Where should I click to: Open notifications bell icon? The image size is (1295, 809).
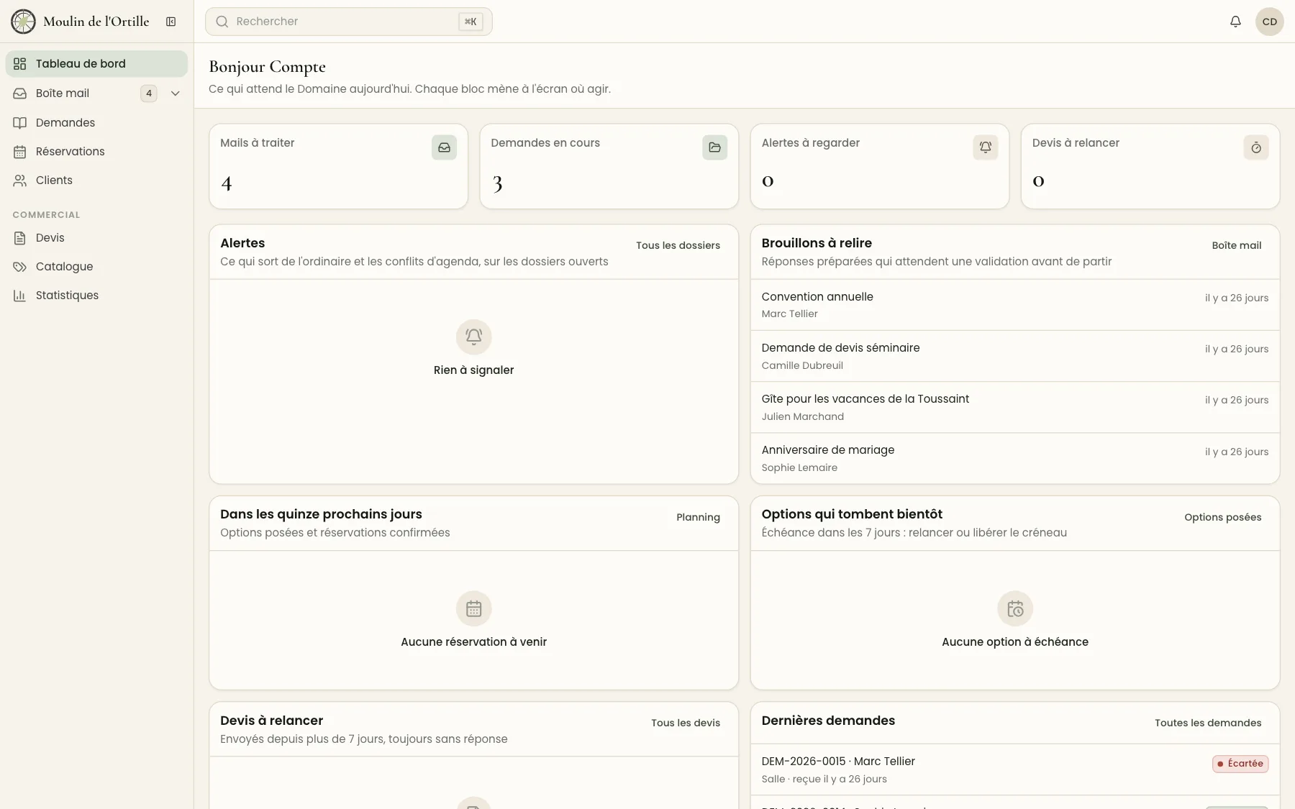coord(1235,22)
